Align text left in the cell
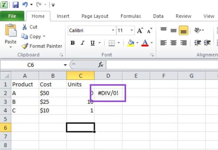This screenshot has height=150, width=218. click(x=163, y=43)
